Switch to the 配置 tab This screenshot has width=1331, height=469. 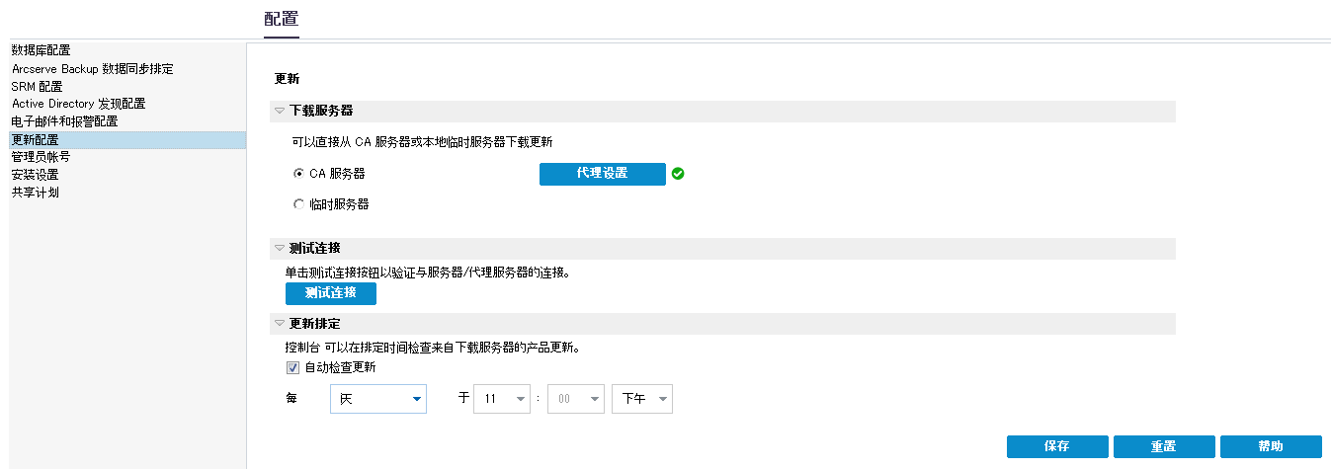click(x=282, y=19)
